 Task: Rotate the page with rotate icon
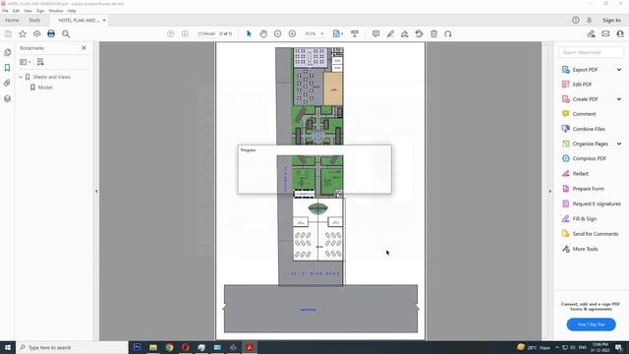[448, 34]
